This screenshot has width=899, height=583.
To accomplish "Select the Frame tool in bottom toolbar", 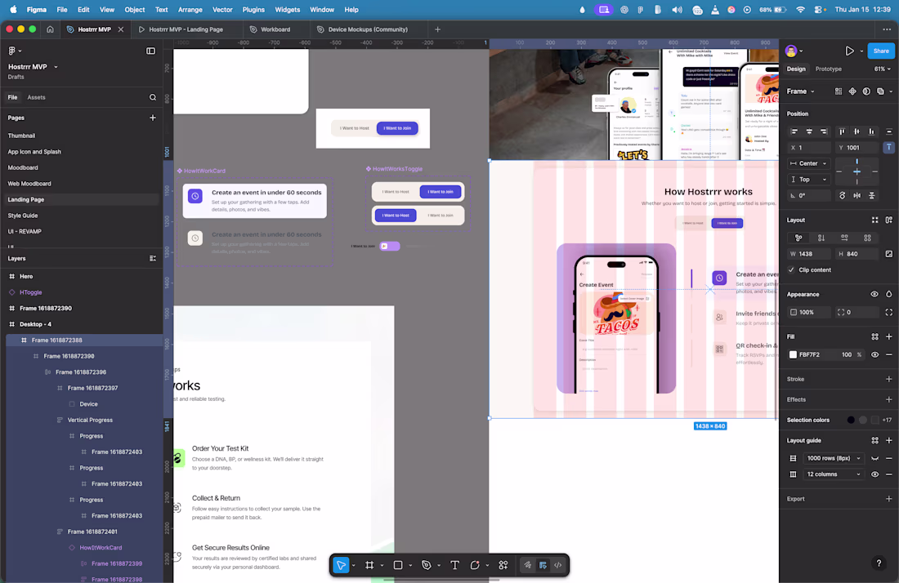I will [369, 565].
